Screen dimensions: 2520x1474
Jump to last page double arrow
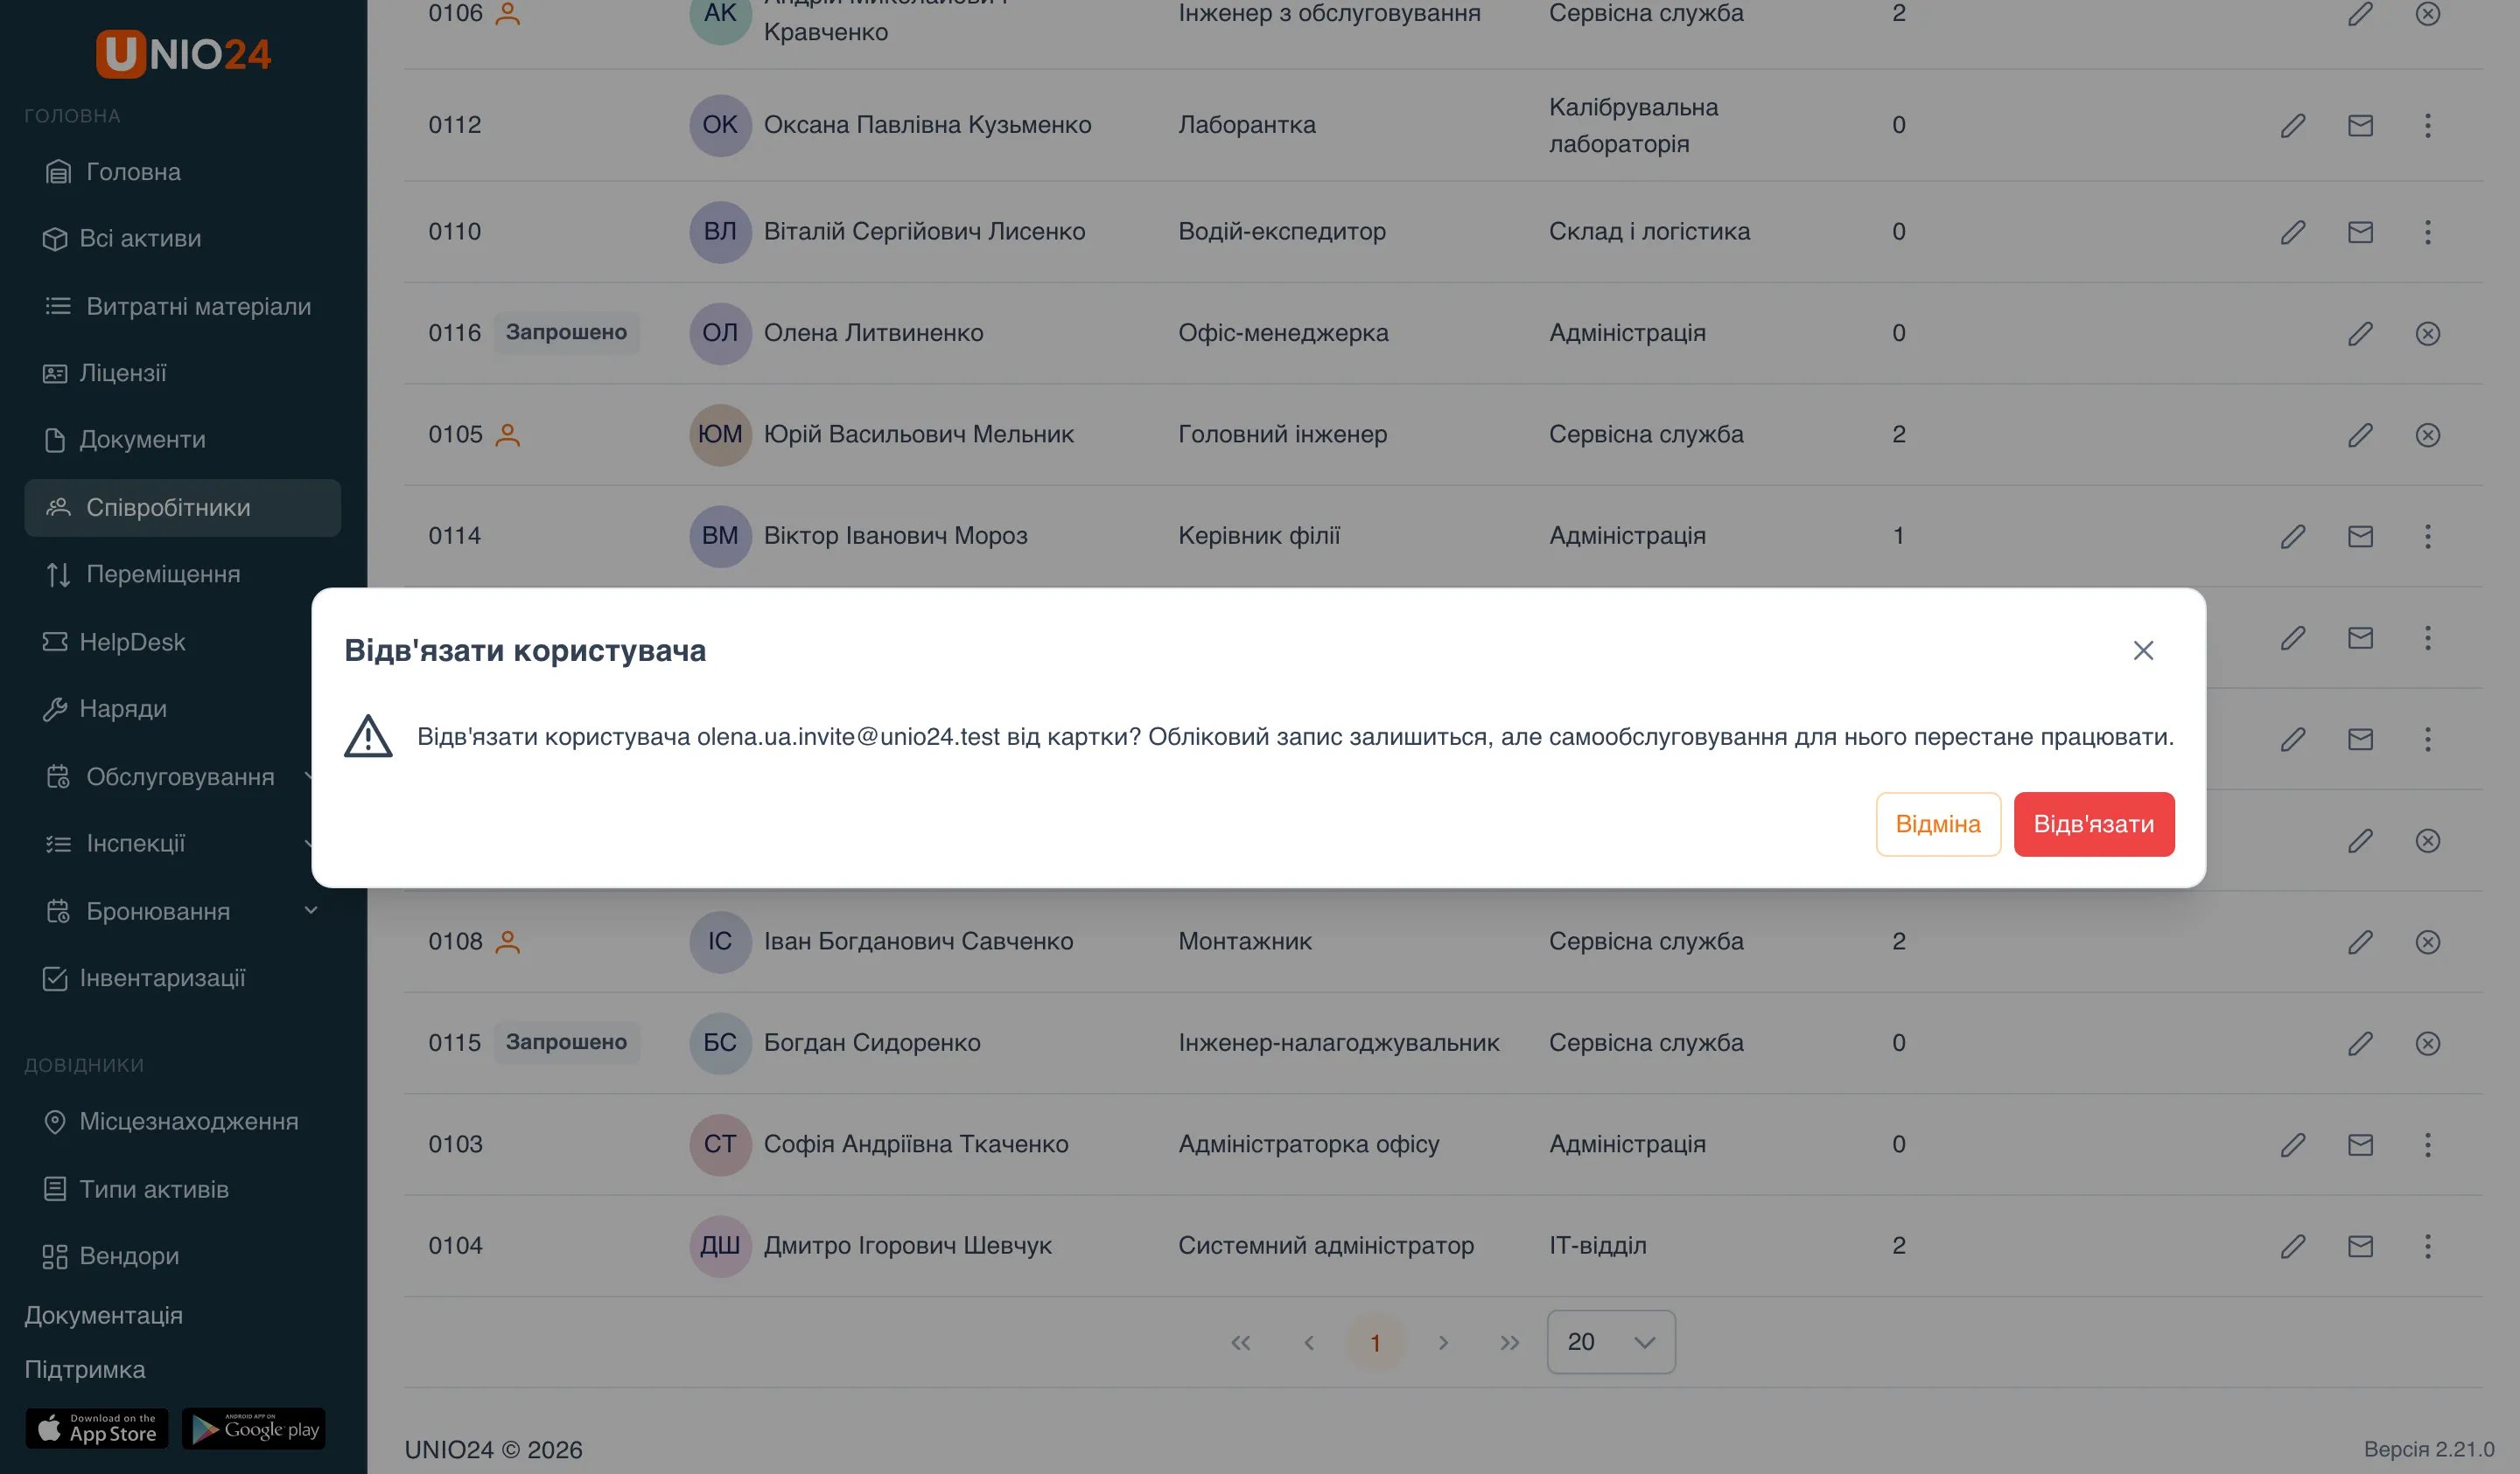point(1509,1342)
